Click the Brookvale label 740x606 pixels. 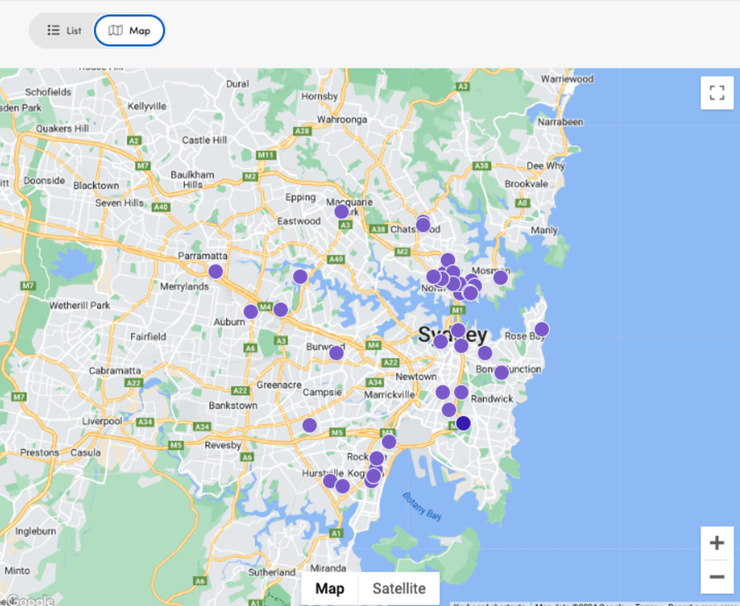click(x=526, y=184)
